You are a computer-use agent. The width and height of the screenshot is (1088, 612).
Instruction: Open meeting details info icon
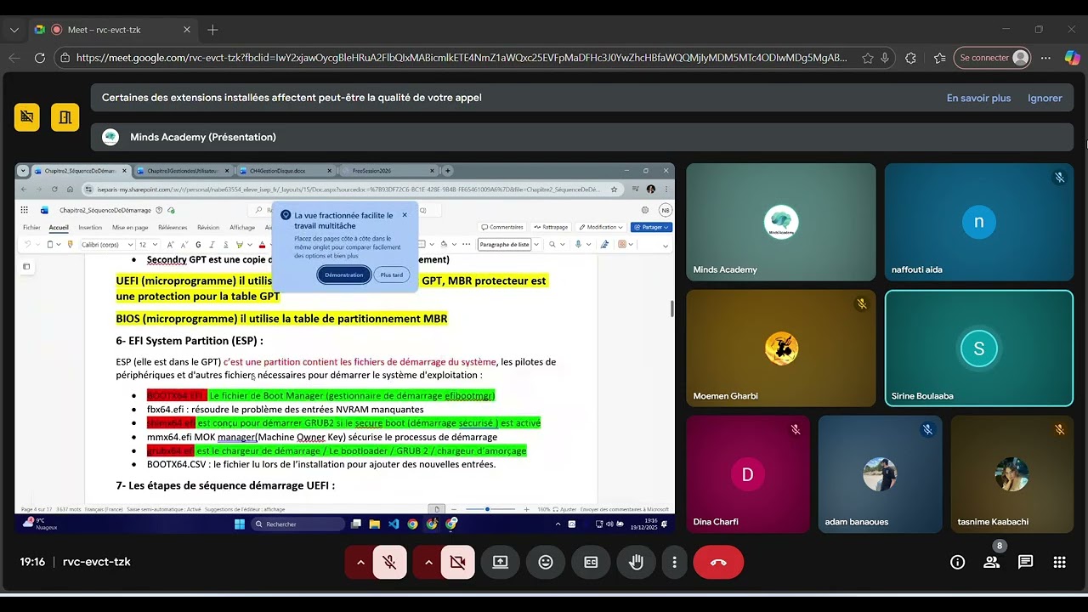coord(957,562)
